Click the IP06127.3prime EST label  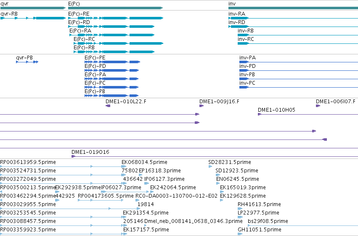(164, 179)
